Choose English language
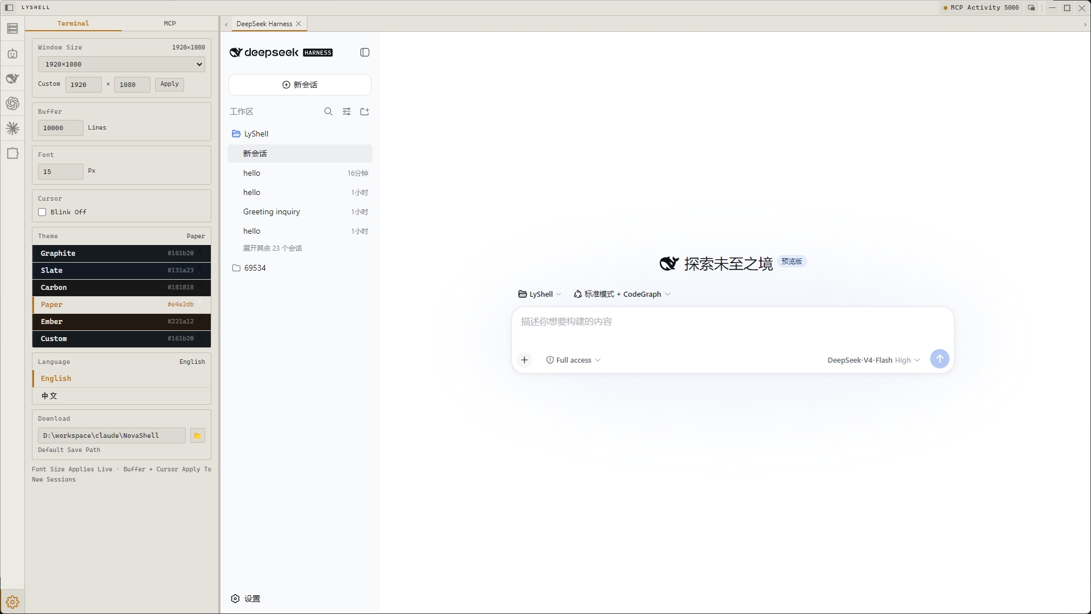 pos(121,379)
